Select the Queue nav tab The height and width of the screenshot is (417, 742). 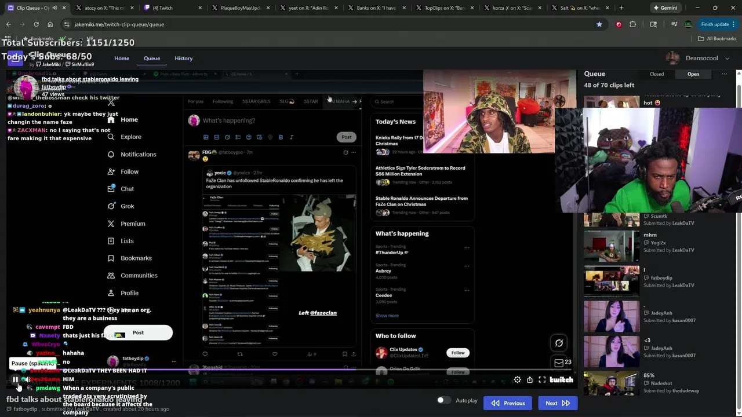point(152,58)
